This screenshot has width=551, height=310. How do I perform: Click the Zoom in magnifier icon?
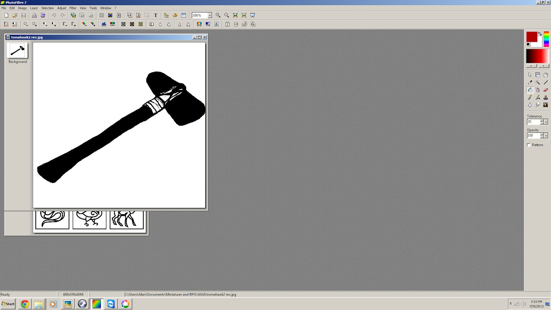[x=218, y=15]
